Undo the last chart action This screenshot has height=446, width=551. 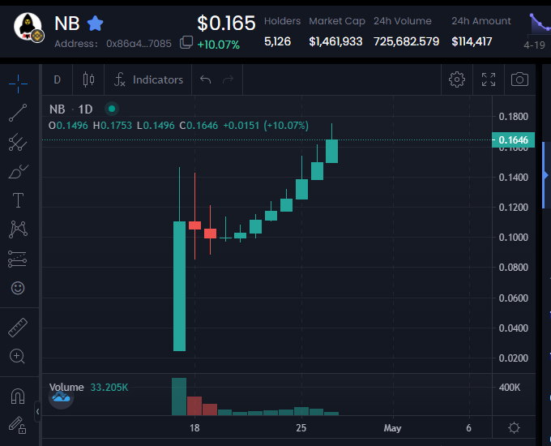click(x=206, y=79)
